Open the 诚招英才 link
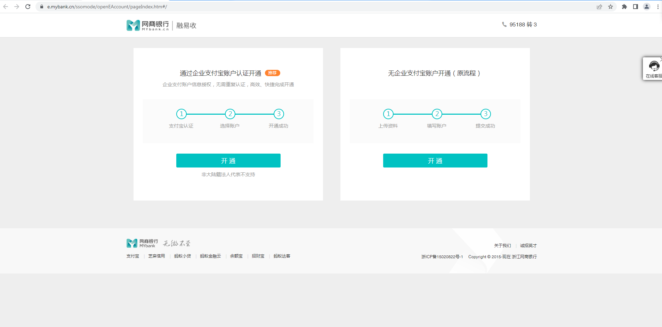This screenshot has height=327, width=662. tap(528, 246)
